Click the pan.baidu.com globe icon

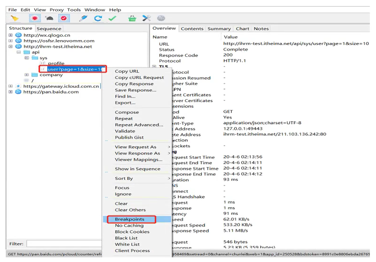point(18,92)
